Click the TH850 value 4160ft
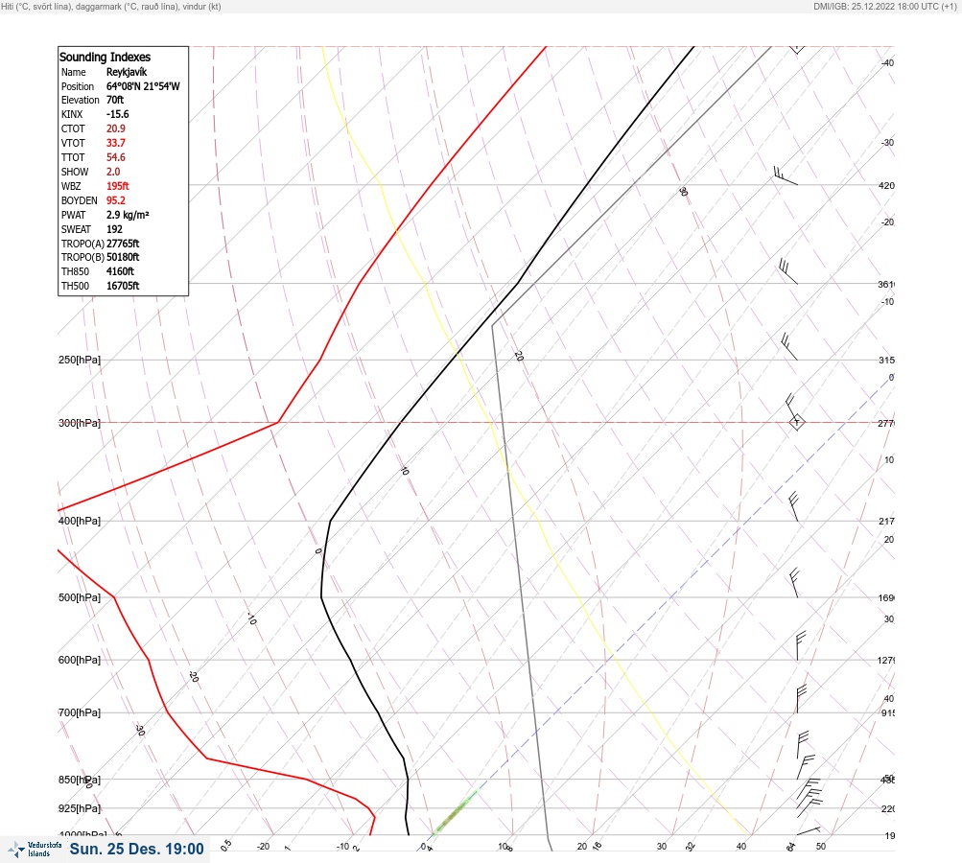 click(x=120, y=271)
